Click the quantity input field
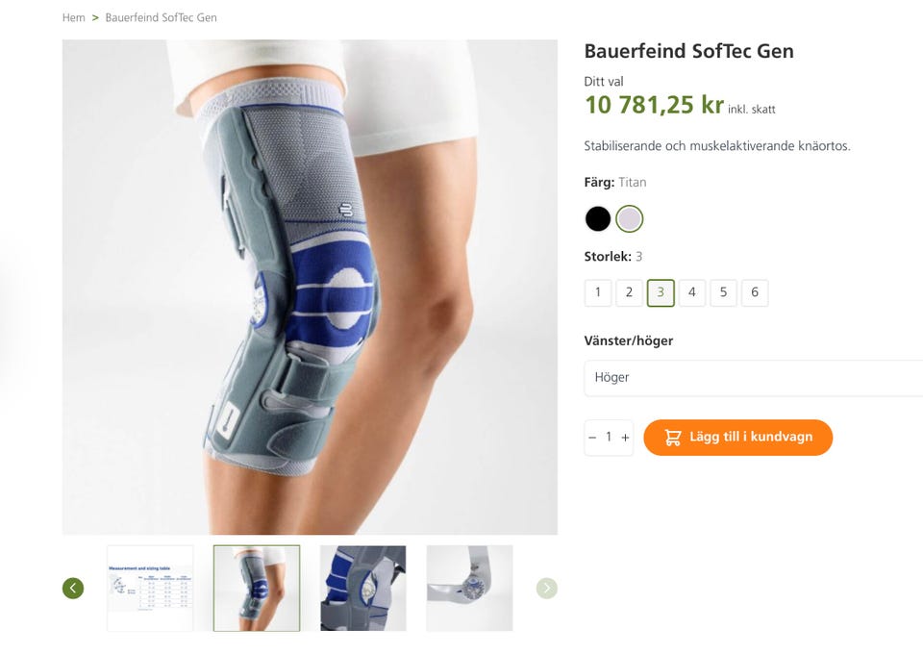The image size is (923, 654). (x=609, y=438)
